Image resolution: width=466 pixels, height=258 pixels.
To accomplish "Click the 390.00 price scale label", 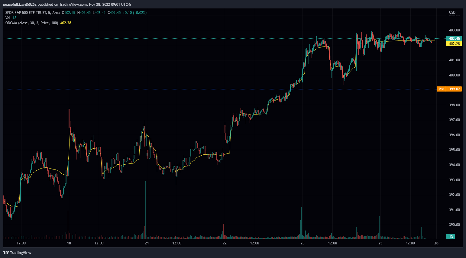I will [454, 225].
